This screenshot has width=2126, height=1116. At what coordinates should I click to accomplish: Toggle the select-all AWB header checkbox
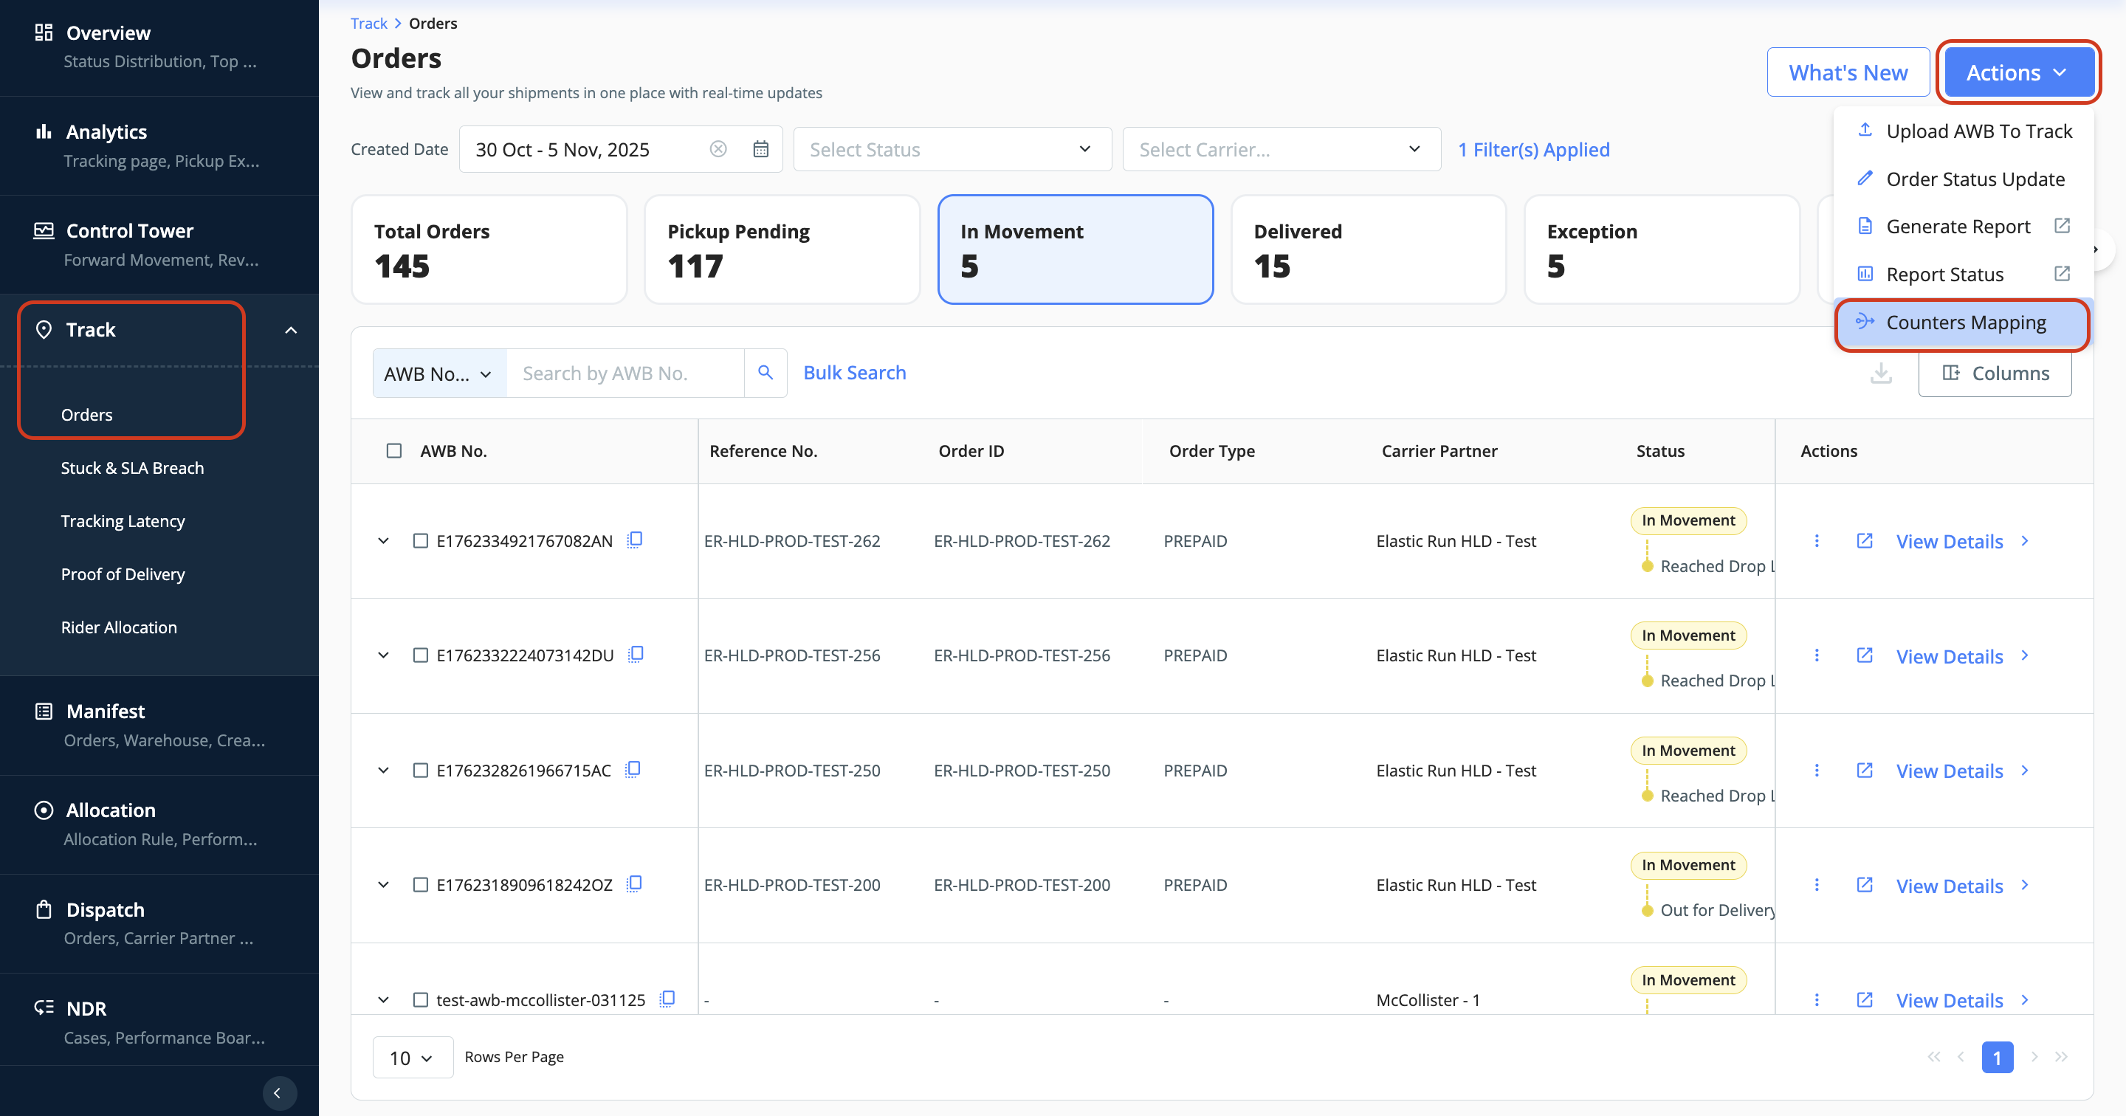[394, 451]
